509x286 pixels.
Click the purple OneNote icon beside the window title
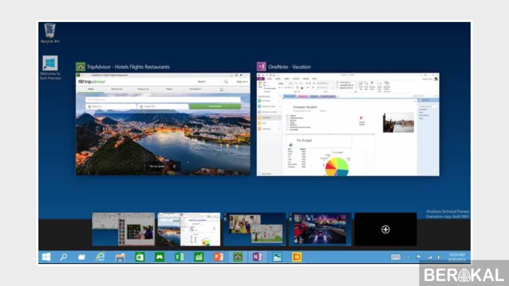pos(261,67)
